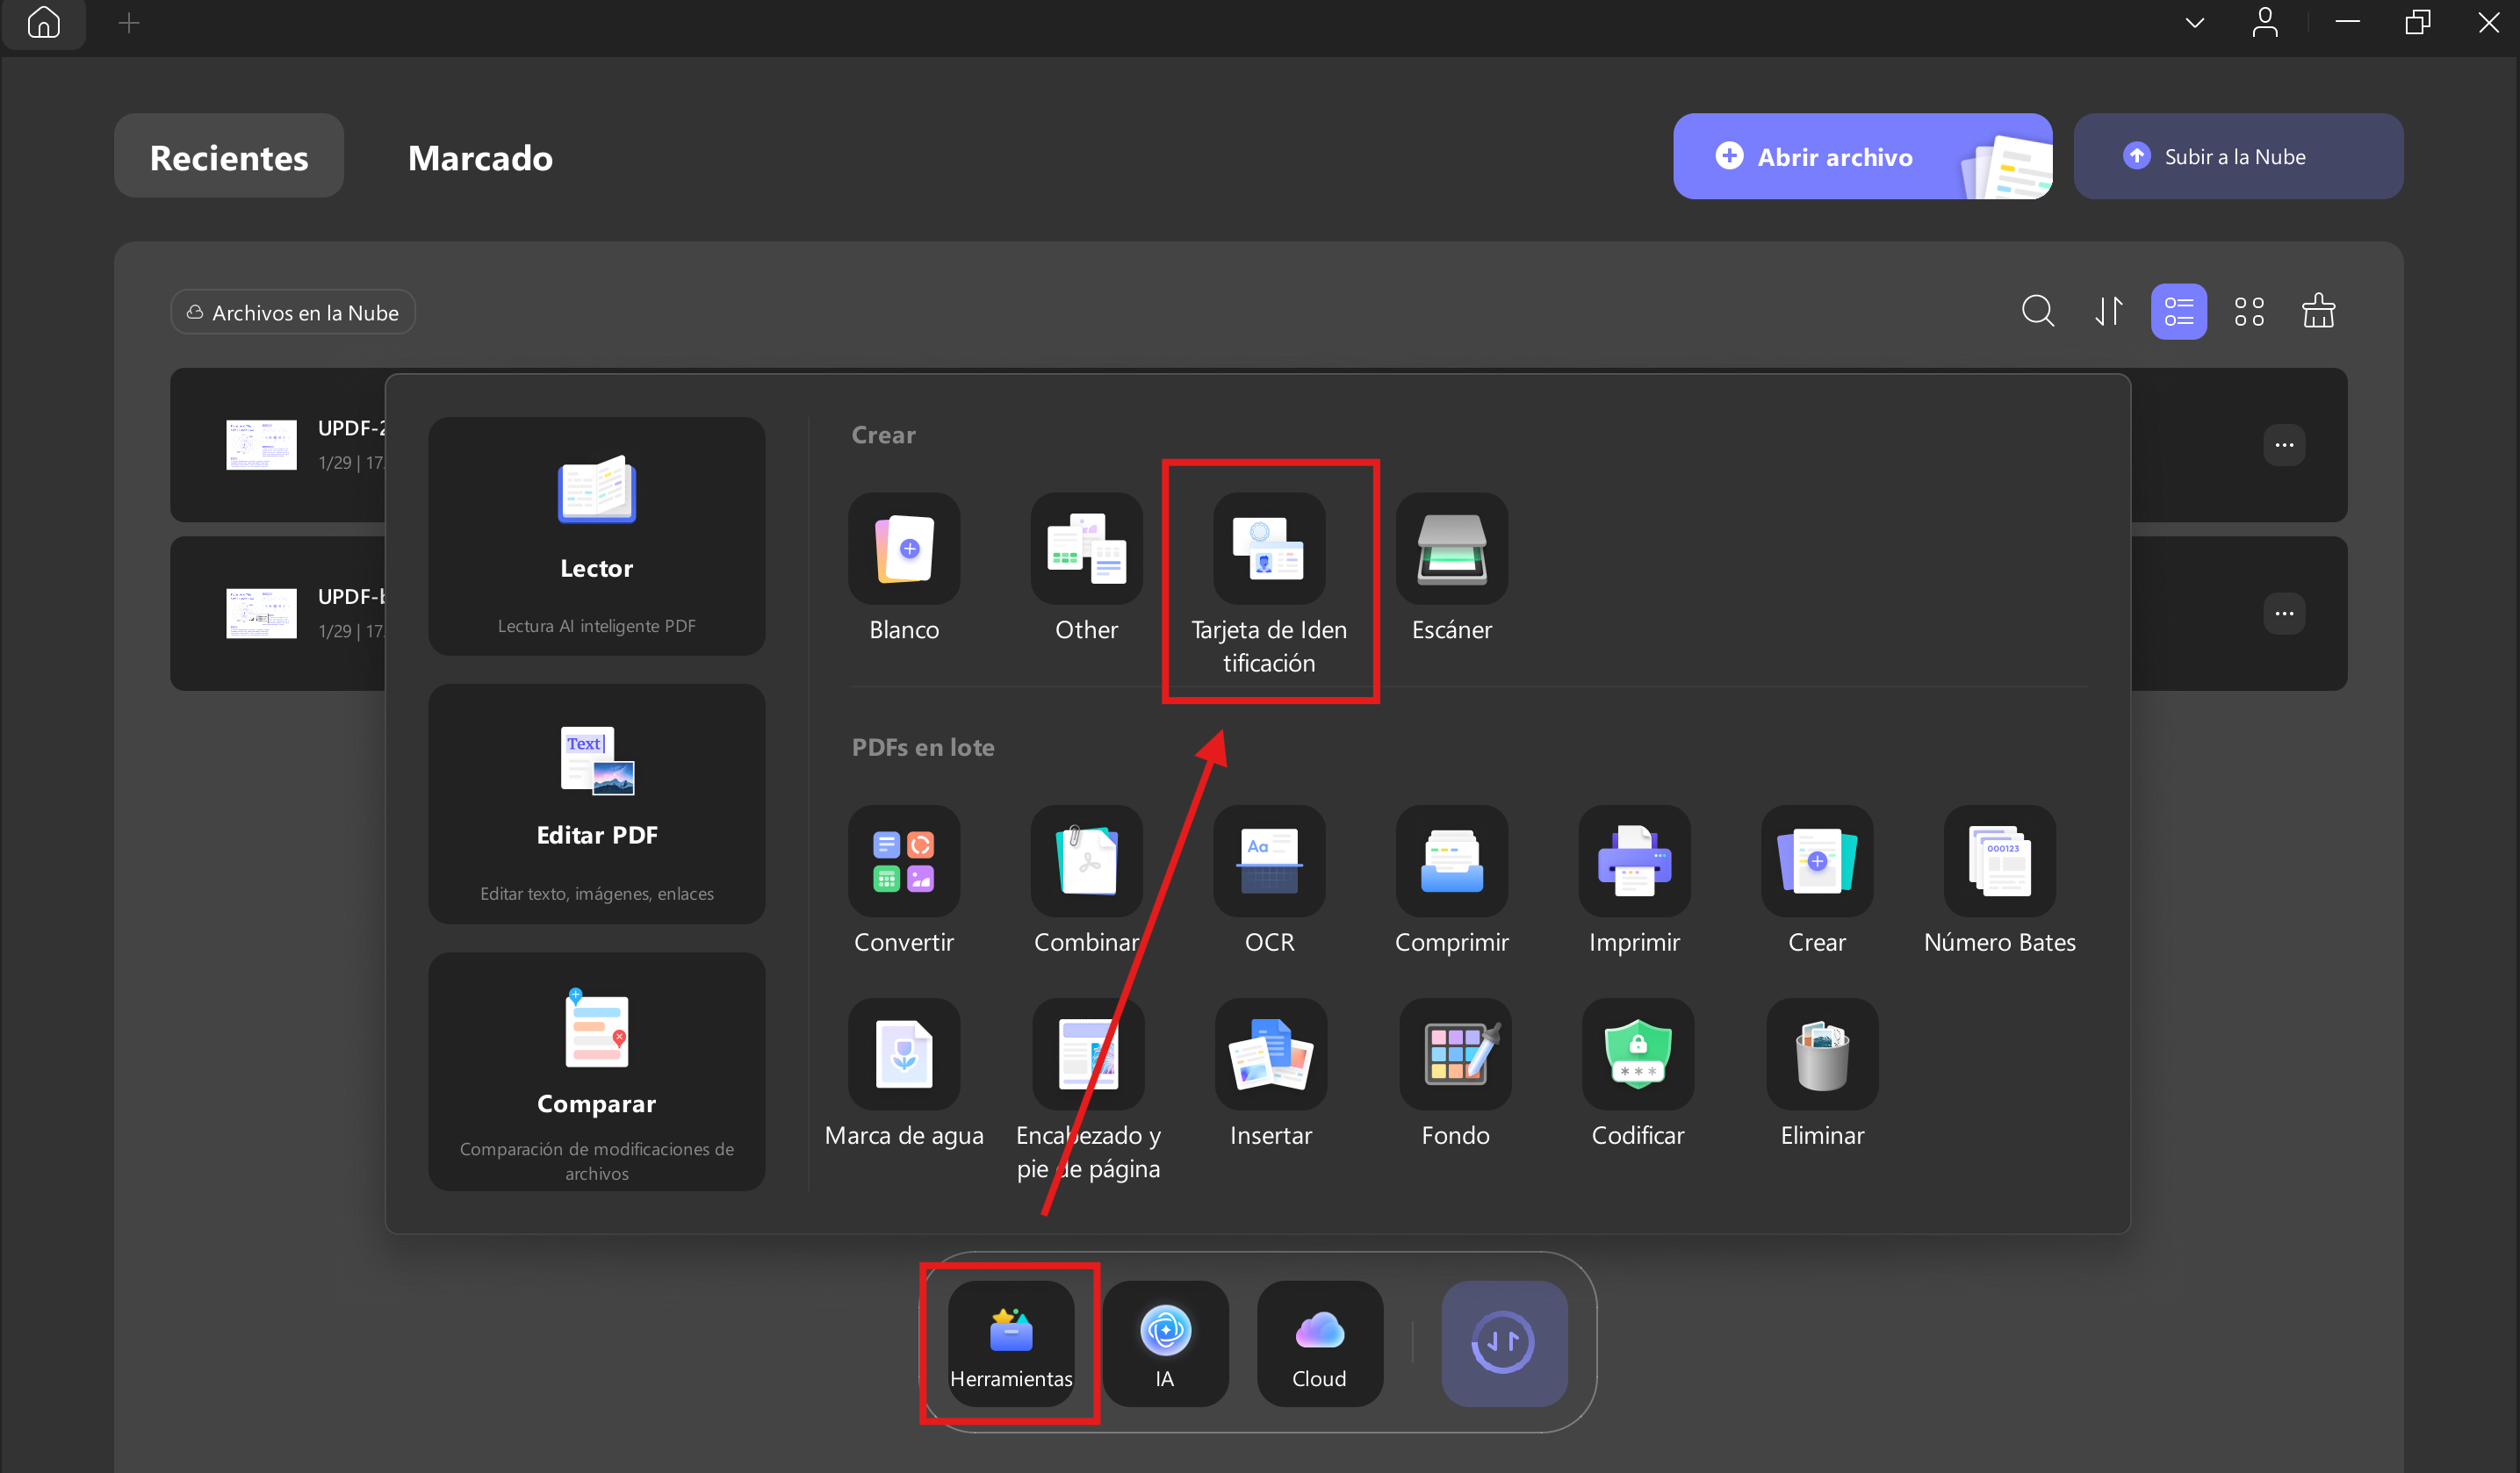Select the second UPDF file thumbnail
The image size is (2520, 1473).
coord(261,613)
